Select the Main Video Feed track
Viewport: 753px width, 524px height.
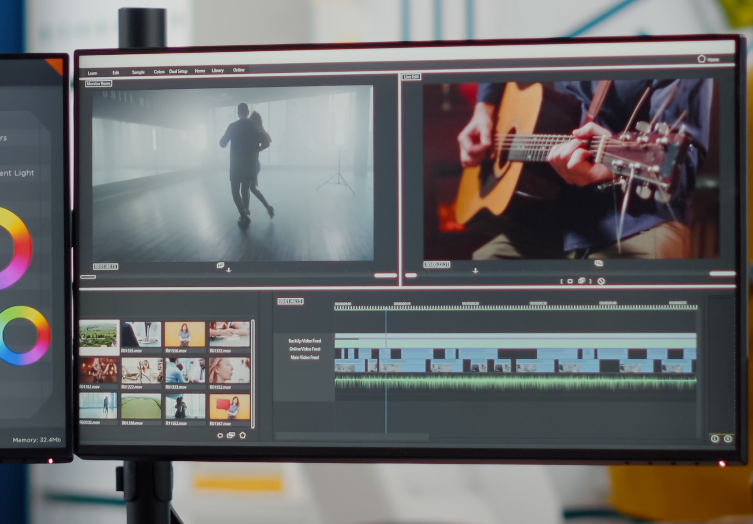(304, 358)
